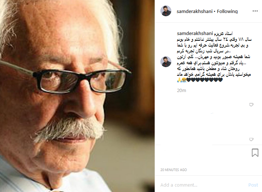Open samderakhshani's profile picture in the header
The image size is (262, 192).
click(x=166, y=11)
